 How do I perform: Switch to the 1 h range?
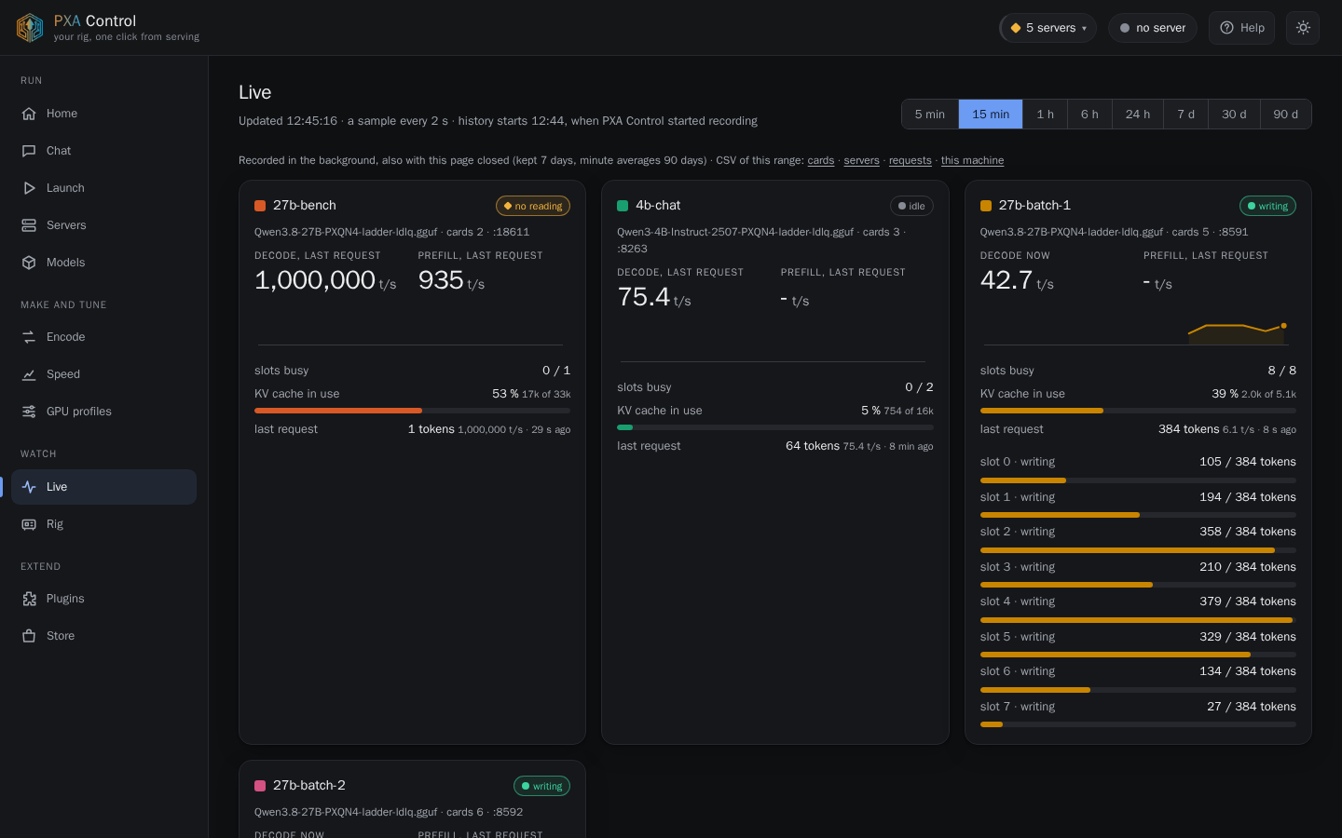(x=1046, y=115)
